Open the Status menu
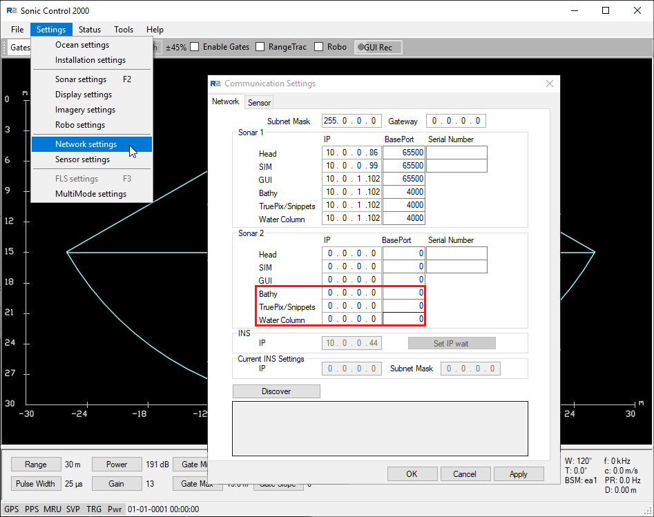Screen dimensions: 654x517 89,30
